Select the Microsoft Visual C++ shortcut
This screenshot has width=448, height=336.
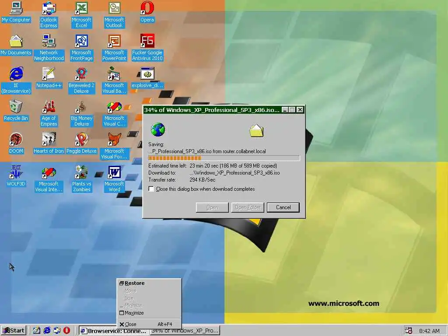pos(114,113)
